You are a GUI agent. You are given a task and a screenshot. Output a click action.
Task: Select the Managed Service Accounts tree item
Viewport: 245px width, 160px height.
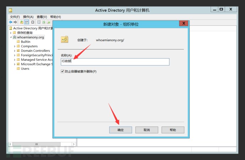click(x=37, y=60)
